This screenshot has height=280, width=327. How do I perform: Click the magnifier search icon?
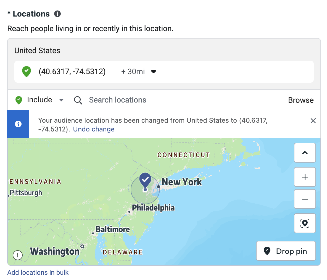(x=78, y=100)
